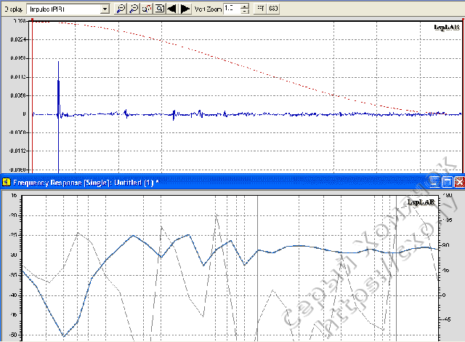Click the zoom out magnifier icon

click(133, 9)
